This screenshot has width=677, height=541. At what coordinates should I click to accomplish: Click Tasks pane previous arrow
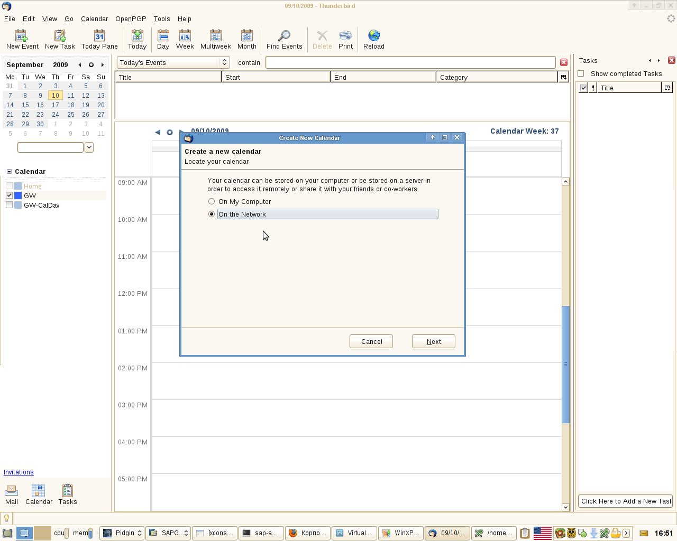click(649, 60)
